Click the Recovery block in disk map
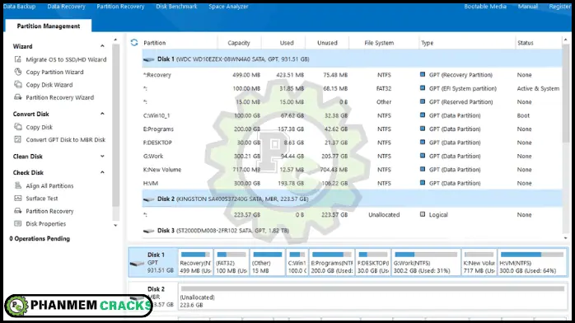The image size is (575, 323). pos(195,263)
